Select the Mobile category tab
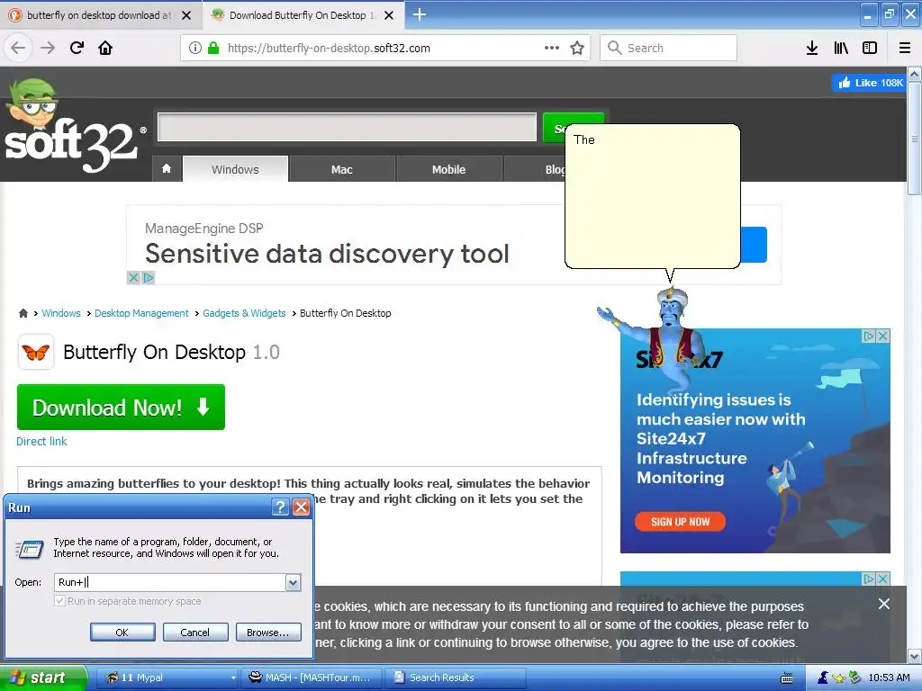 click(x=448, y=169)
